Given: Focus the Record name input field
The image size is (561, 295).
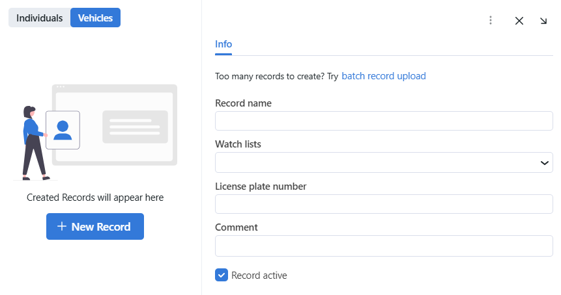Looking at the screenshot, I should (384, 122).
